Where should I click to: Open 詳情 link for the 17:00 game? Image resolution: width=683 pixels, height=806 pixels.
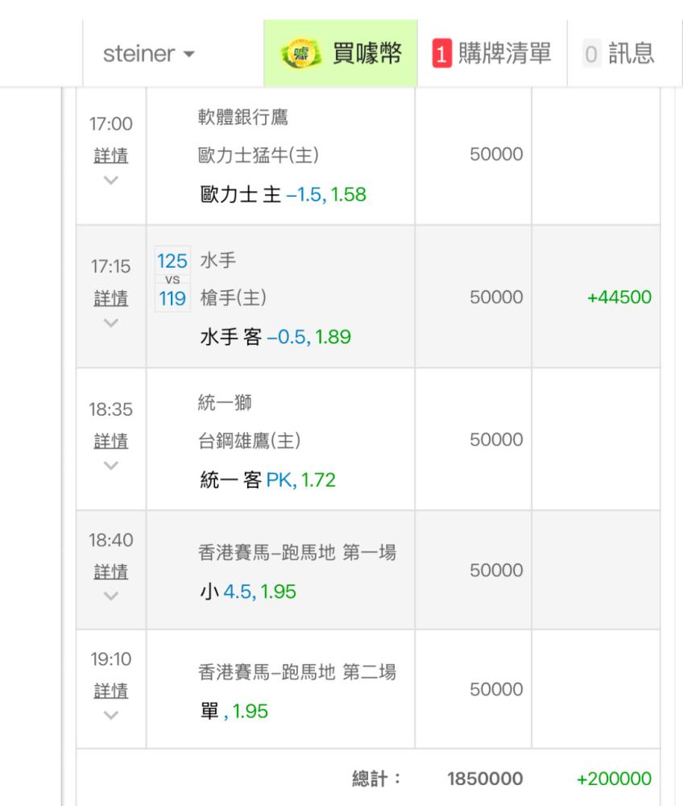[x=111, y=156]
